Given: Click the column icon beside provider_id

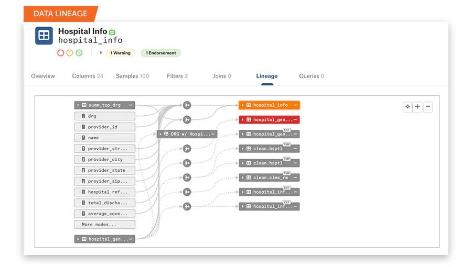Looking at the screenshot, I should [x=83, y=127].
